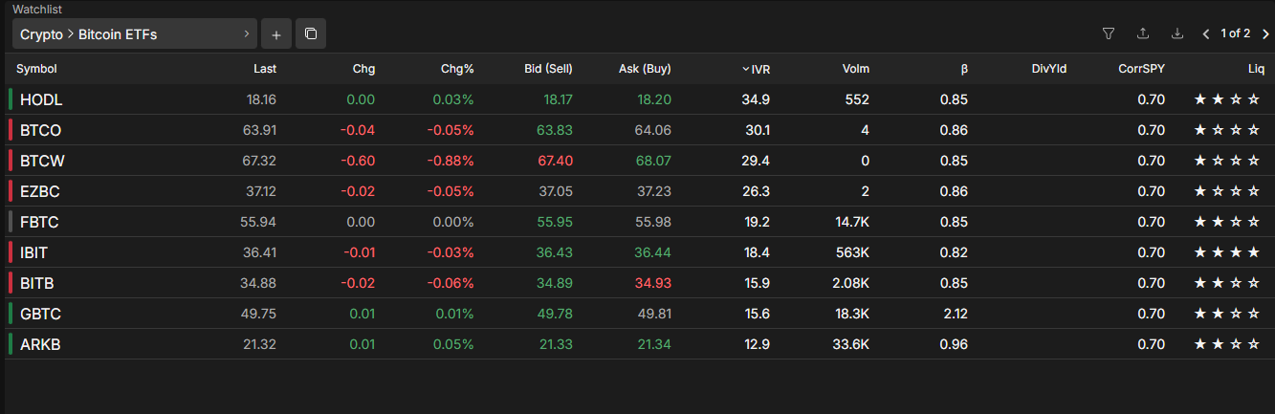Sort the table by β column
The image size is (1275, 414).
964,69
